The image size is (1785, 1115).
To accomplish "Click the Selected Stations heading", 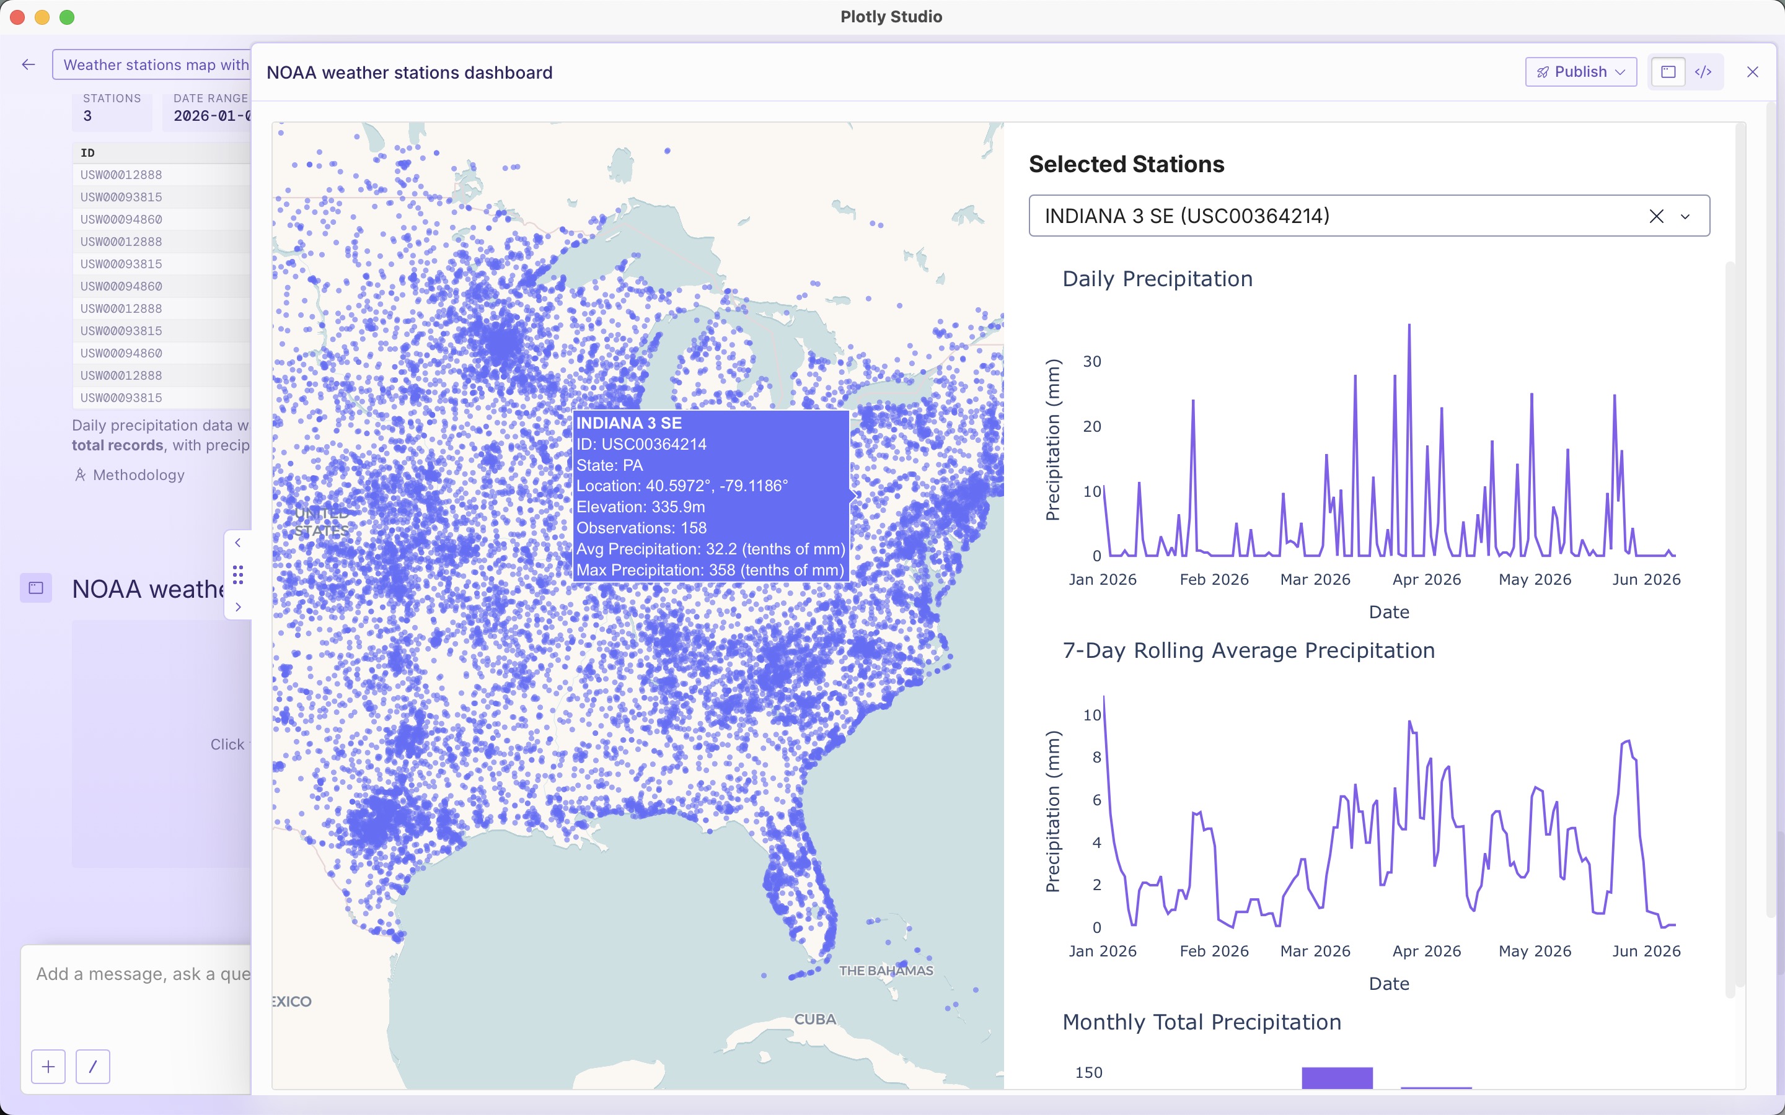I will (1126, 164).
